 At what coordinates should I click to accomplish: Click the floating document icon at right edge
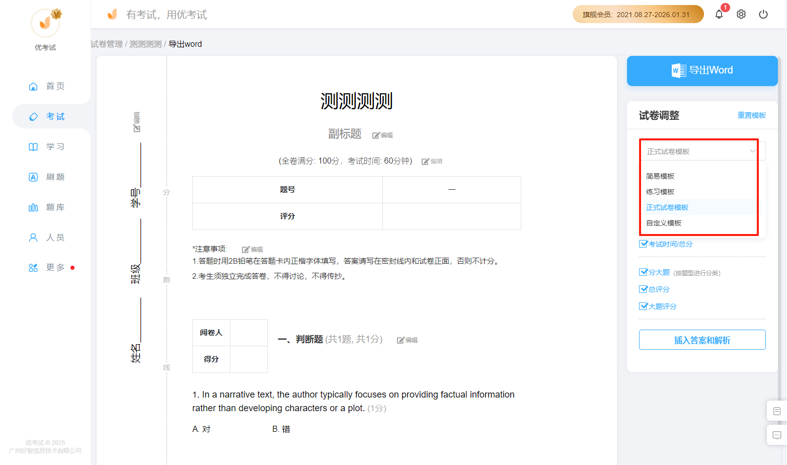pos(776,411)
